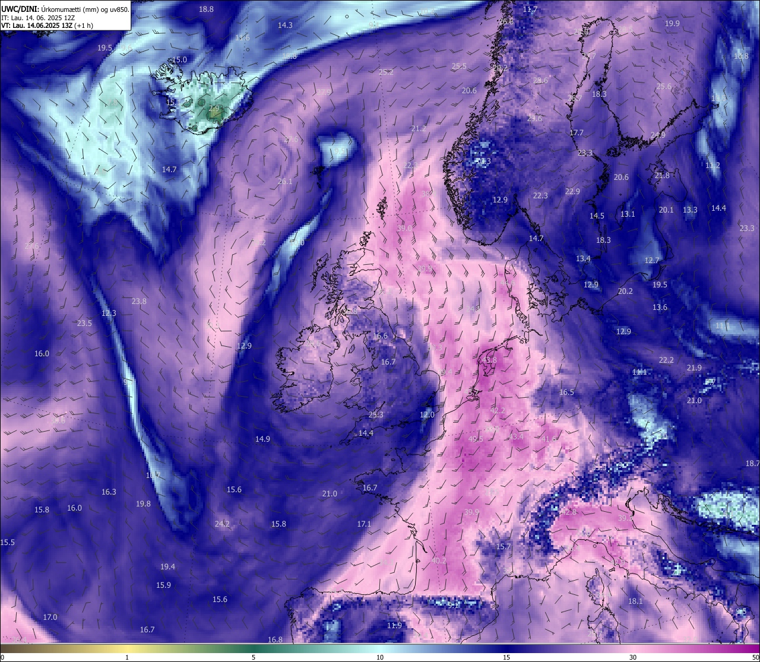
Task: Click the 43.8 value label
Action: (x=489, y=360)
